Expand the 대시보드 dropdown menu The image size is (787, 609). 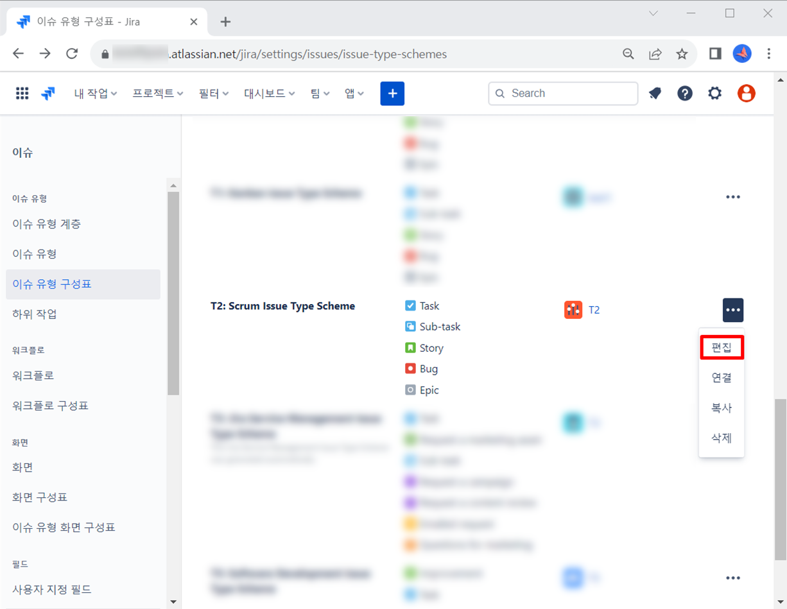pyautogui.click(x=269, y=94)
